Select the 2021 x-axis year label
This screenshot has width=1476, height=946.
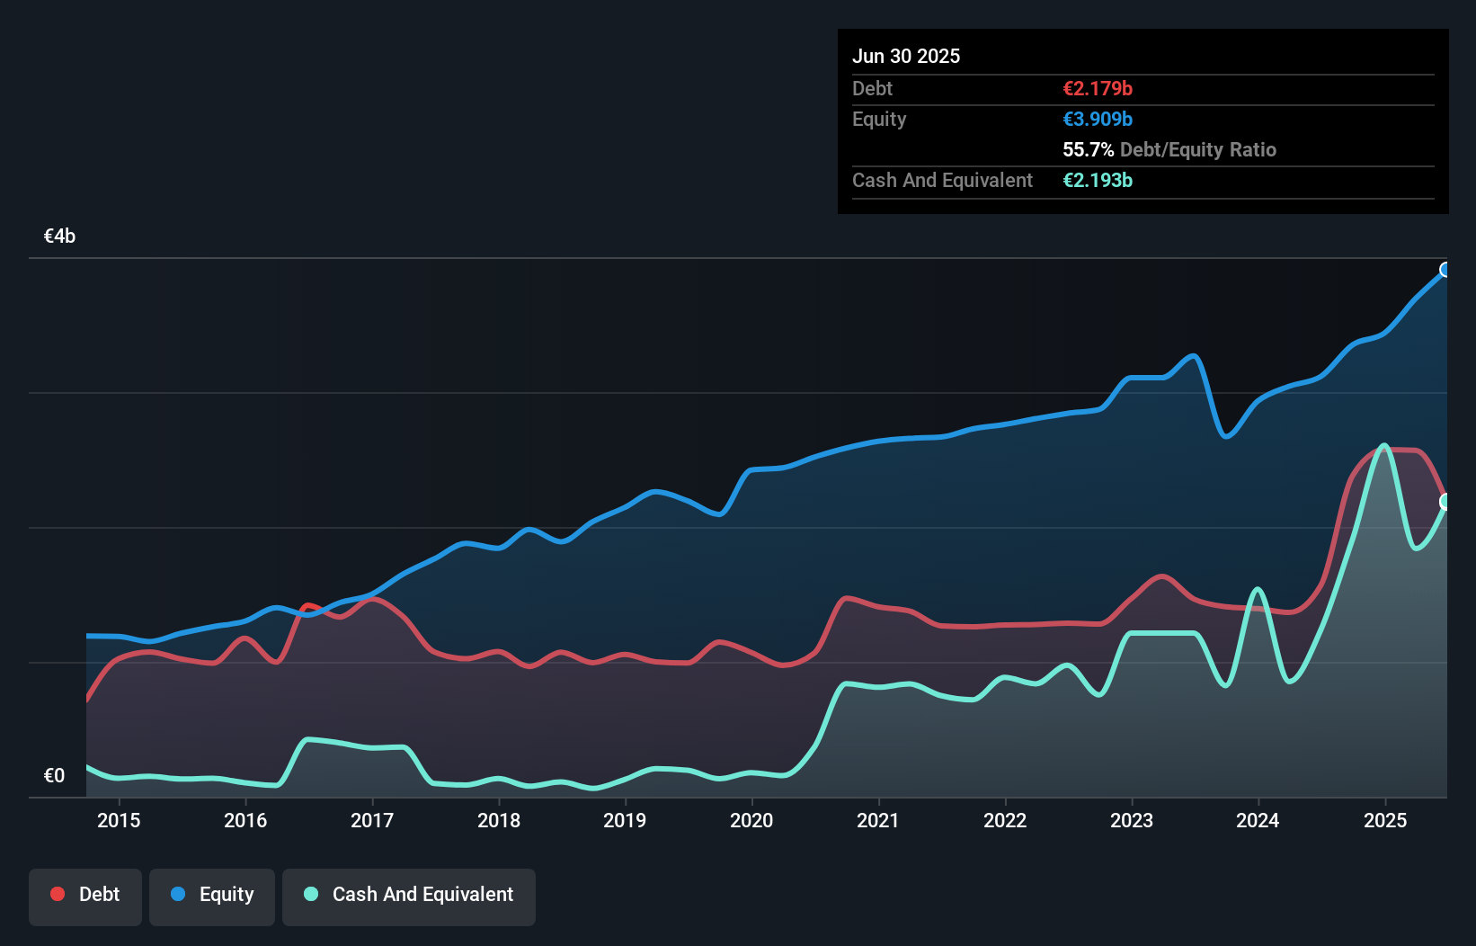tap(878, 820)
